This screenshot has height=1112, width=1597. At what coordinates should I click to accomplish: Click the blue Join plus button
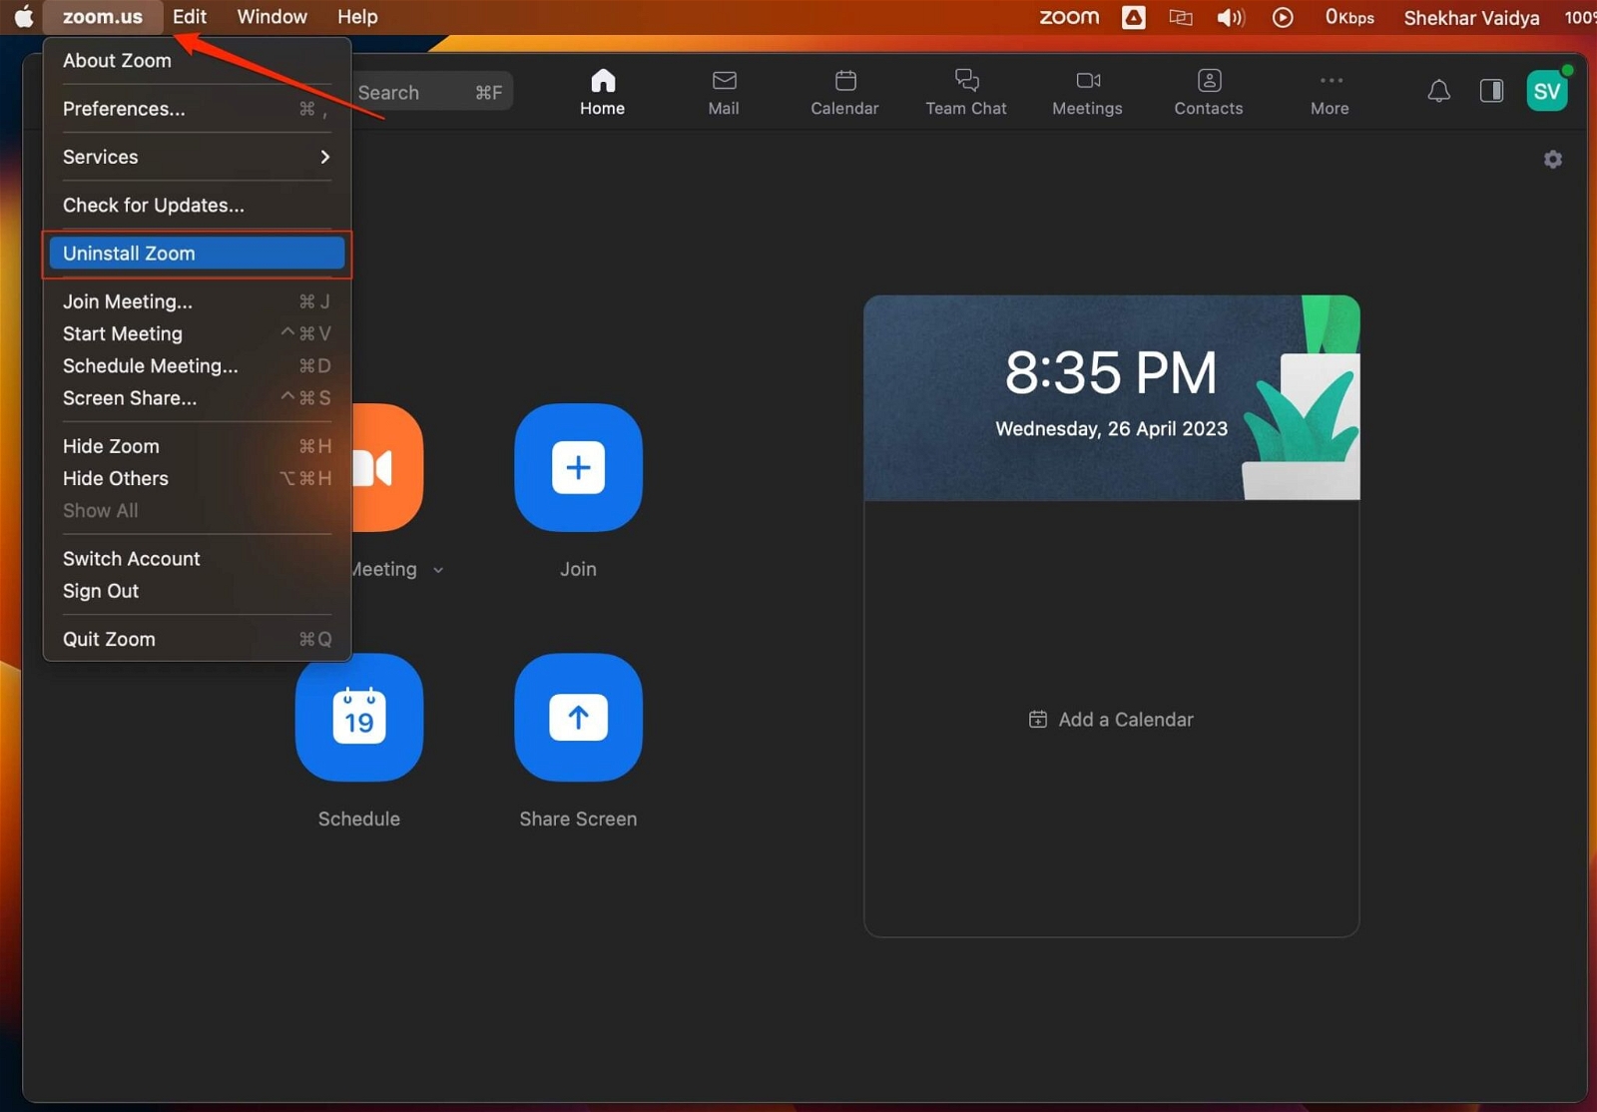tap(578, 467)
